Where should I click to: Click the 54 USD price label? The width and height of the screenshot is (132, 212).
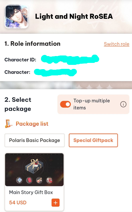(18, 203)
